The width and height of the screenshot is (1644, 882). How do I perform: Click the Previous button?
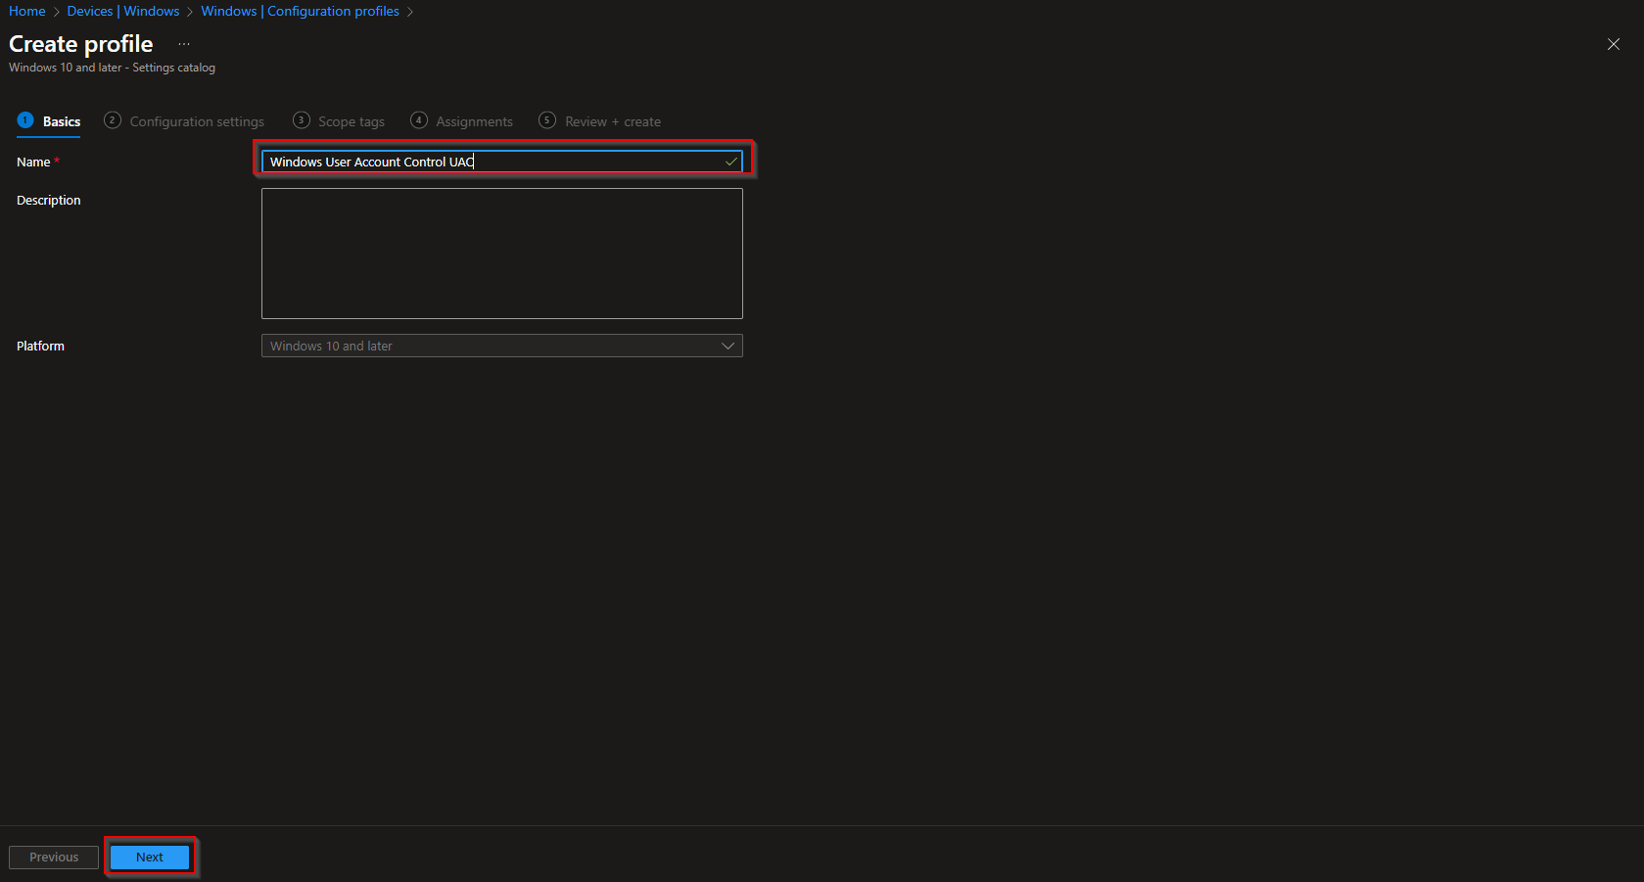tap(53, 857)
